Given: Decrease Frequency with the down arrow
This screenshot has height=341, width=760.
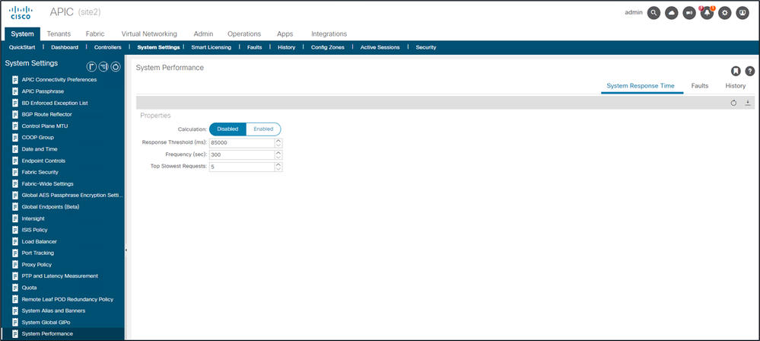Looking at the screenshot, I should tap(278, 157).
